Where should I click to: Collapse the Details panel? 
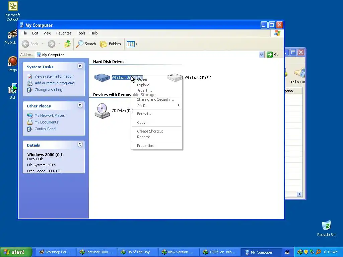80,145
